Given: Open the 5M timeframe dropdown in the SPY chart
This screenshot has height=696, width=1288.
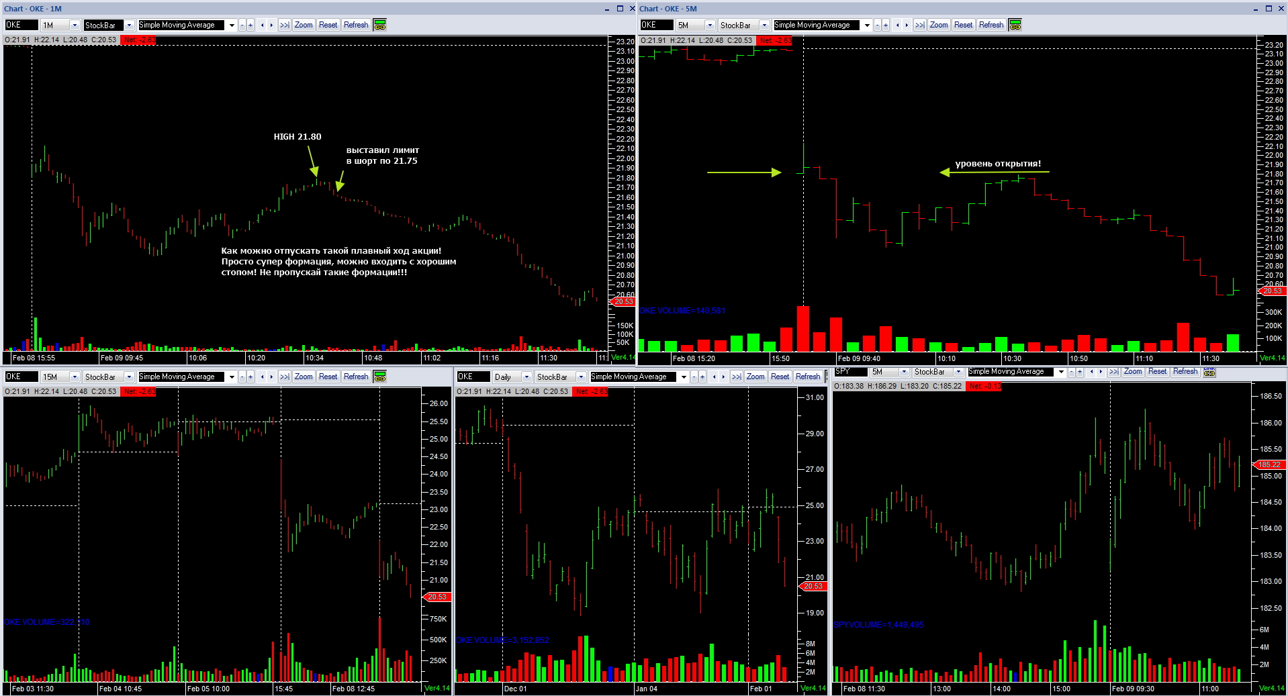Looking at the screenshot, I should (x=904, y=371).
